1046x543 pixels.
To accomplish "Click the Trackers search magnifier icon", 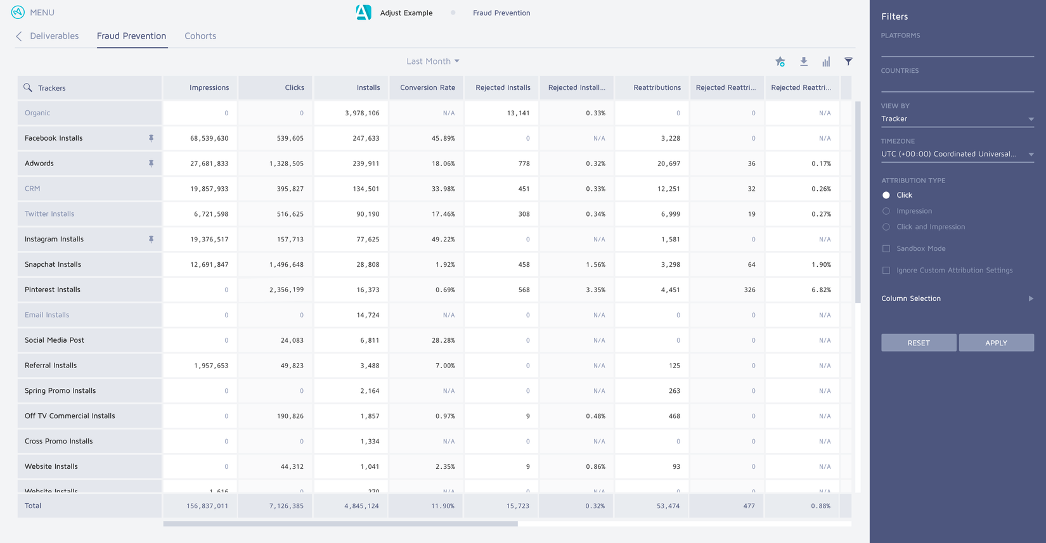I will (28, 87).
